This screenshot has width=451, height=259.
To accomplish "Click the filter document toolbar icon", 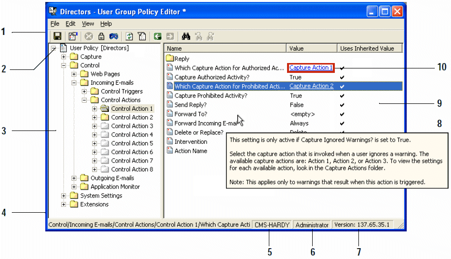I will [x=141, y=36].
